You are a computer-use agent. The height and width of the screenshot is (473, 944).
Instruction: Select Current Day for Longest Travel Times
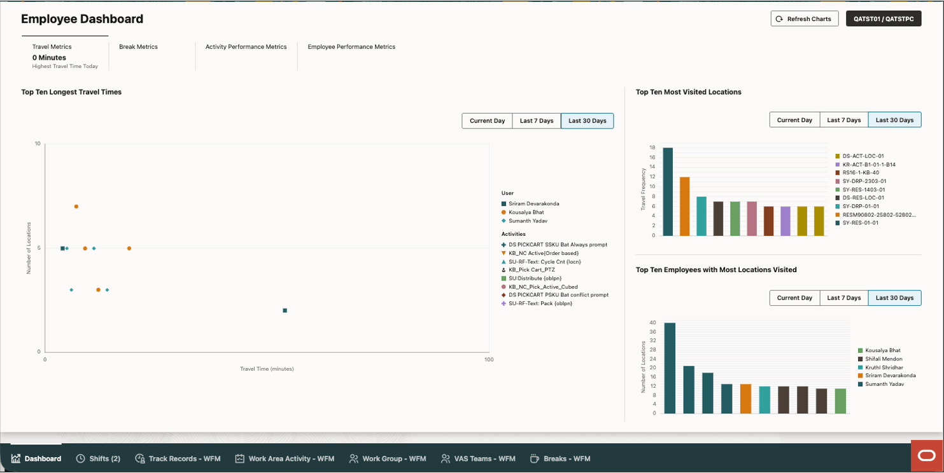487,121
